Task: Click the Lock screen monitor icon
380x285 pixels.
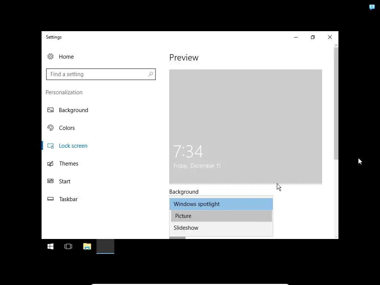Action: 50,145
